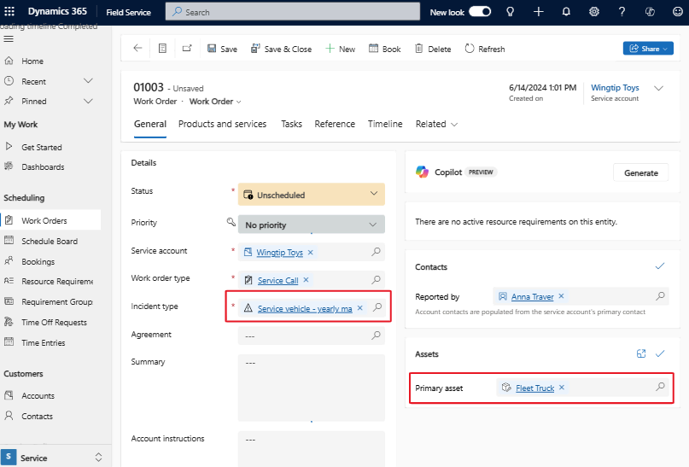Click the plus quick create icon
This screenshot has height=467, width=689.
coord(538,12)
